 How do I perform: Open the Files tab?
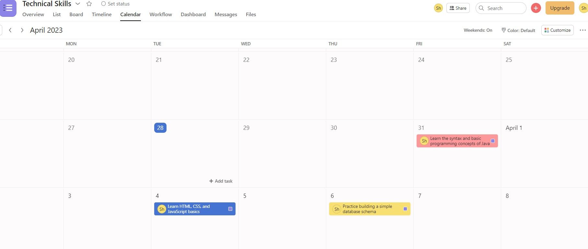[251, 14]
